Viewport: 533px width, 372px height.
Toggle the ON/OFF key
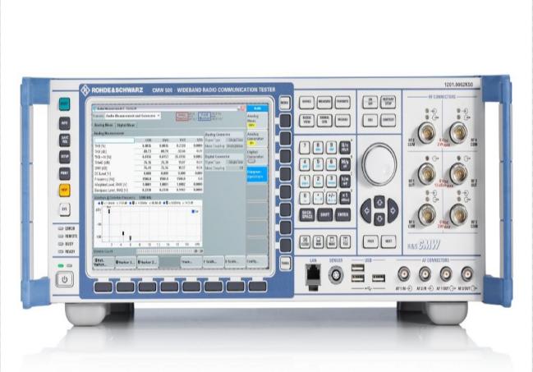[370, 103]
